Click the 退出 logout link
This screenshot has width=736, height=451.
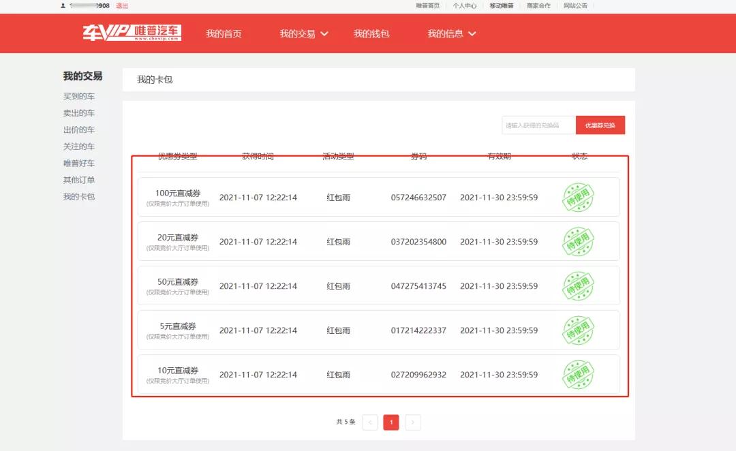click(x=122, y=5)
